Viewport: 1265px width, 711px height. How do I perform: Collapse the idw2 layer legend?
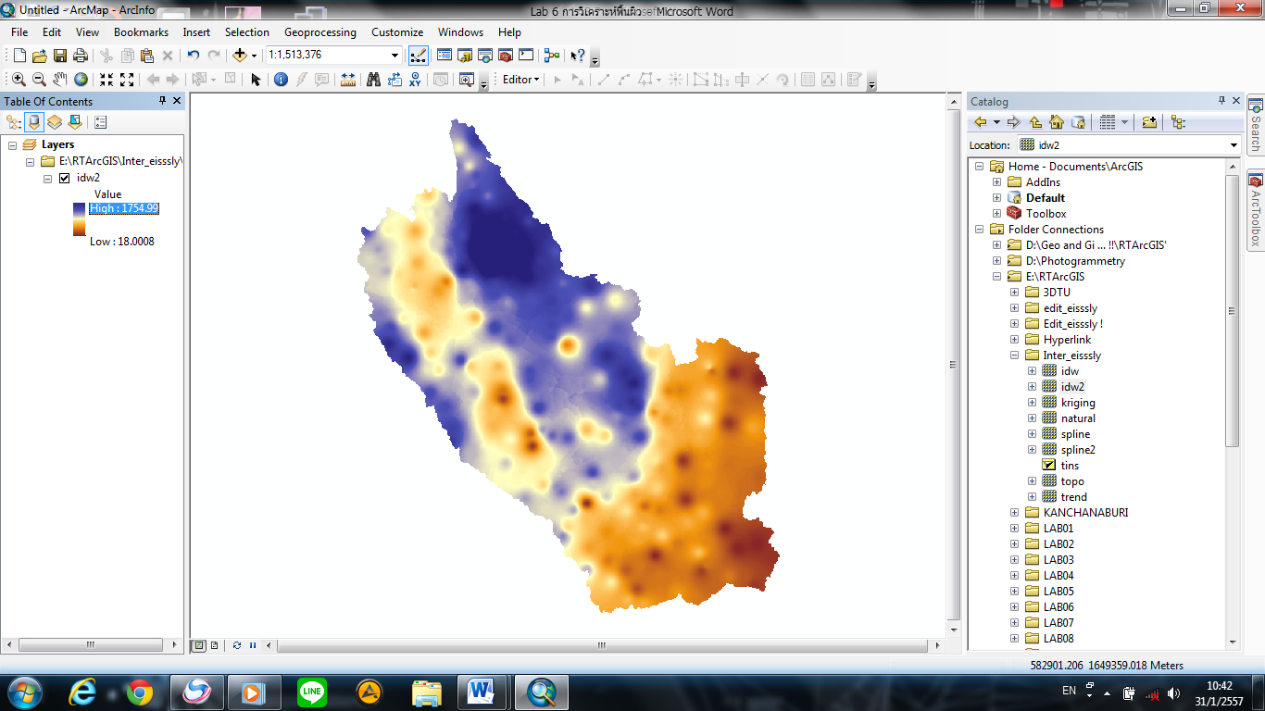pos(48,179)
